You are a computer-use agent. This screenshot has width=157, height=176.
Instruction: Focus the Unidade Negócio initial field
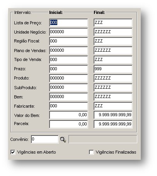pos(68,32)
